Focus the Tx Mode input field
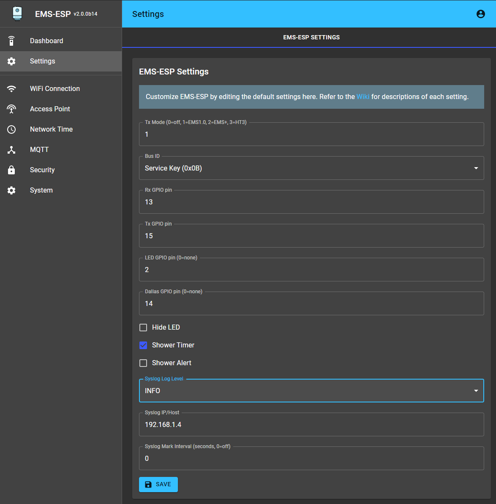 click(x=311, y=135)
